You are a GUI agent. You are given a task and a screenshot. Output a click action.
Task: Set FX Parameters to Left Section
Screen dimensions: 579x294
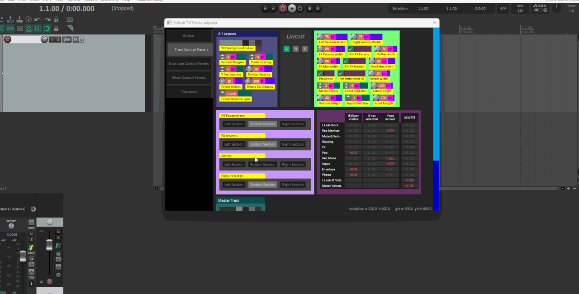tap(234, 124)
